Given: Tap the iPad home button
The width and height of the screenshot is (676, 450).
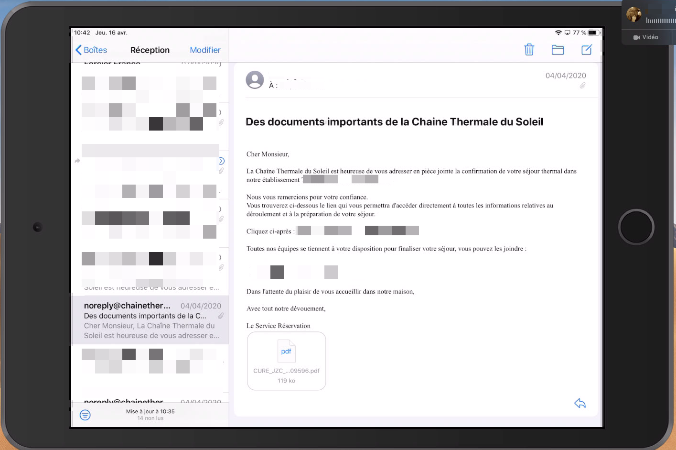Looking at the screenshot, I should (636, 227).
